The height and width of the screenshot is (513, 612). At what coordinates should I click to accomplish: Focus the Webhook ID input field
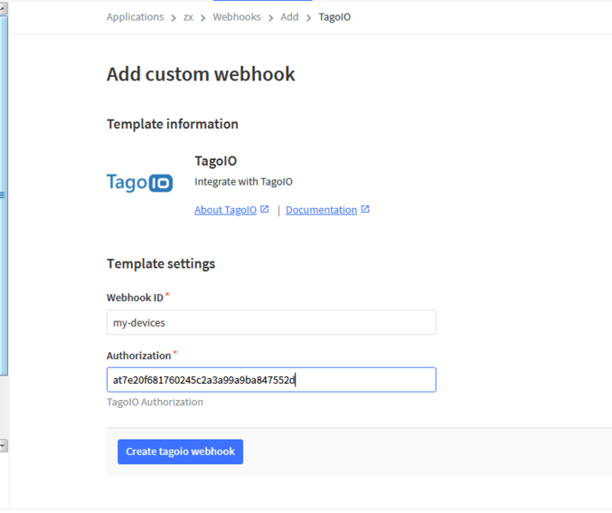[x=271, y=322]
